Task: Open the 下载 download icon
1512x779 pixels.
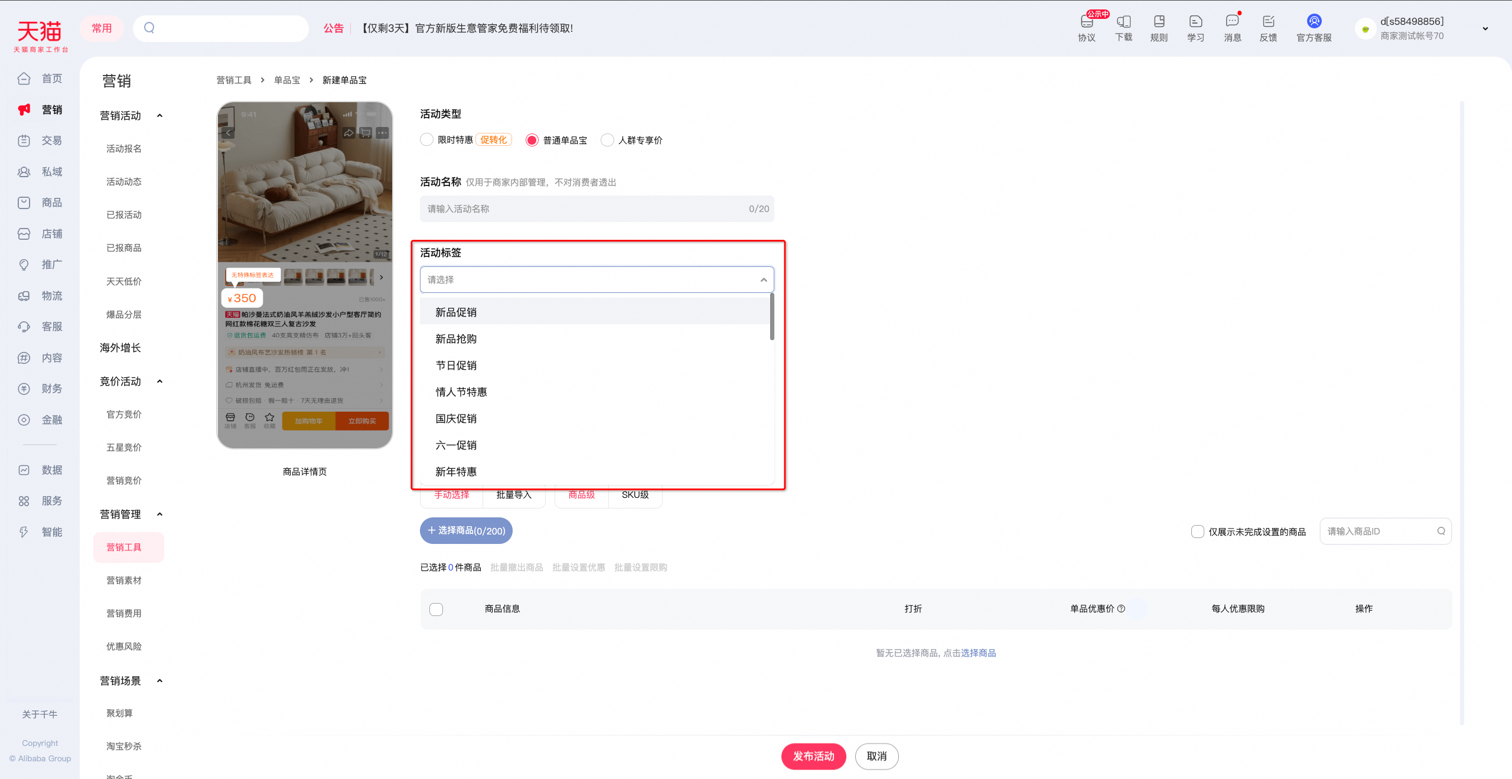Action: coord(1123,27)
